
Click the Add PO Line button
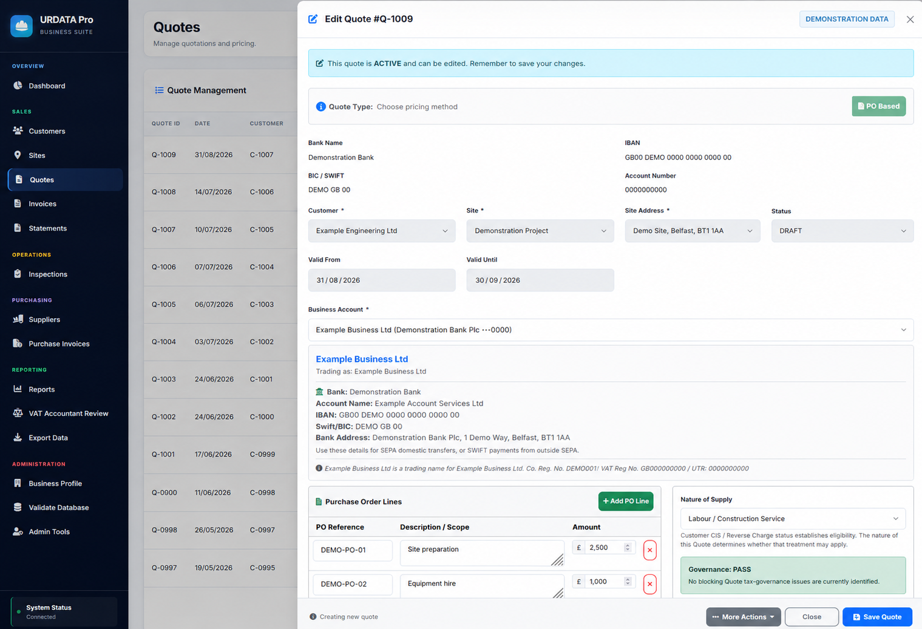[x=626, y=501]
